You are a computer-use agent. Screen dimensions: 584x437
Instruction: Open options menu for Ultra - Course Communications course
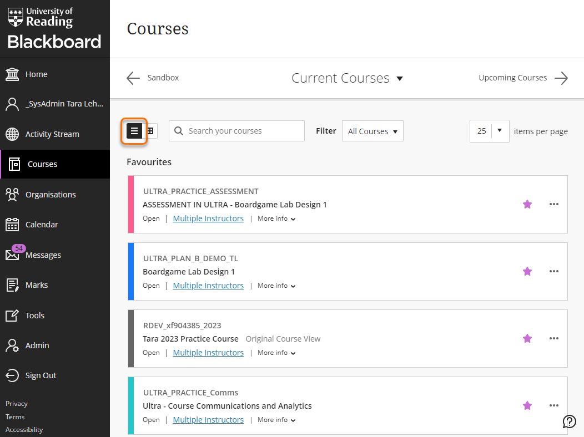pyautogui.click(x=554, y=405)
